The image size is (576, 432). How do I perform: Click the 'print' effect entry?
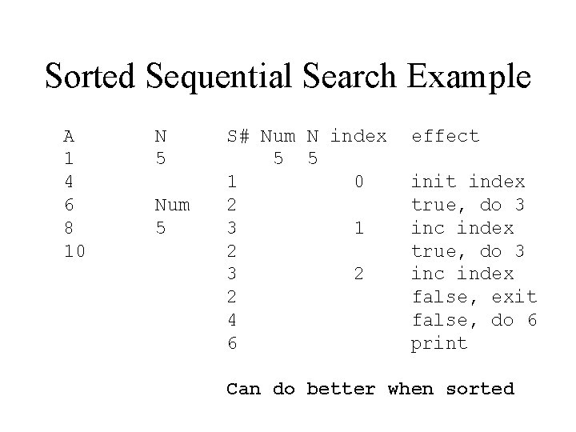point(438,343)
